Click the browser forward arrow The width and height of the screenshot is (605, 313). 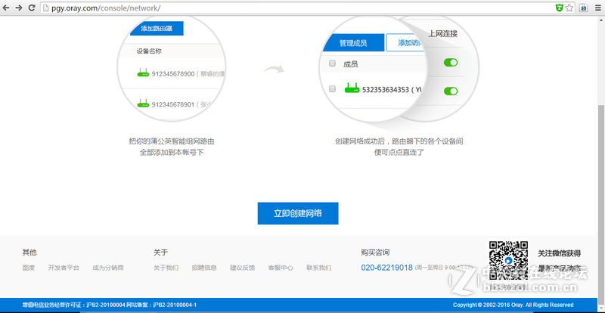pyautogui.click(x=18, y=8)
